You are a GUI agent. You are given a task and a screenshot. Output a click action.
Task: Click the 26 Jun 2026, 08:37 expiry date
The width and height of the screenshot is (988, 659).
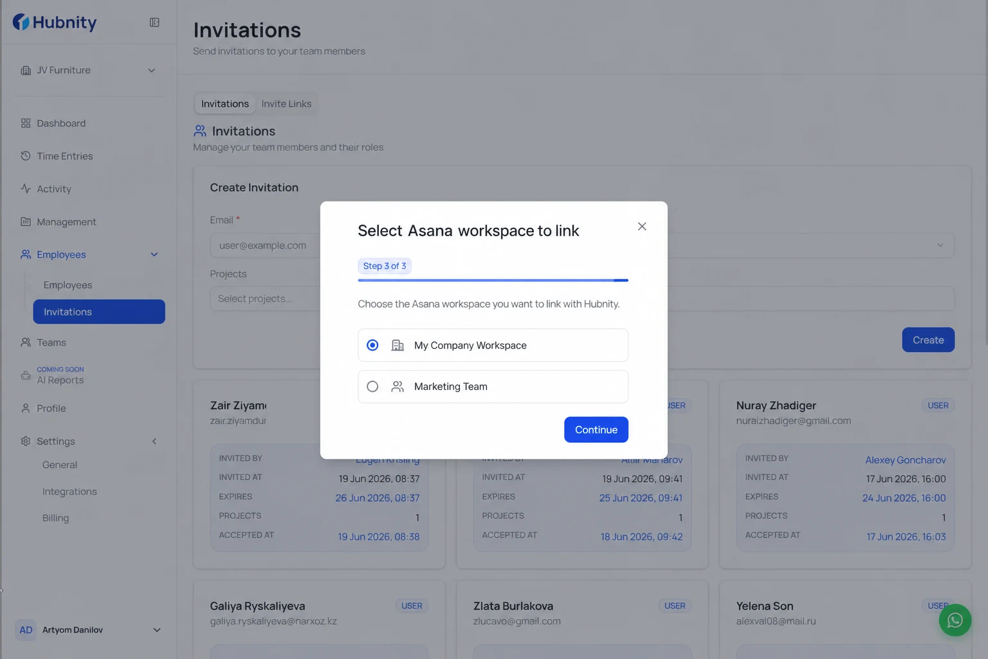point(378,498)
